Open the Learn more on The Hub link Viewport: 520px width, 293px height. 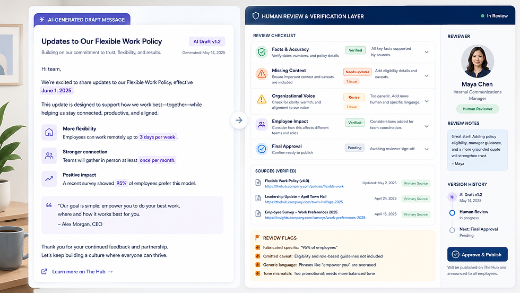pyautogui.click(x=82, y=271)
